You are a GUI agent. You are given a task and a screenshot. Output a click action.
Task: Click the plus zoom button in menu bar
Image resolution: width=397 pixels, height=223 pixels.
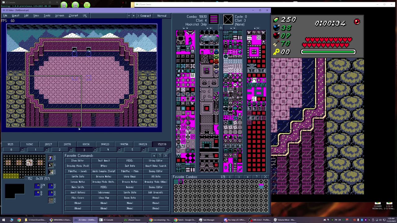pyautogui.click(x=134, y=15)
